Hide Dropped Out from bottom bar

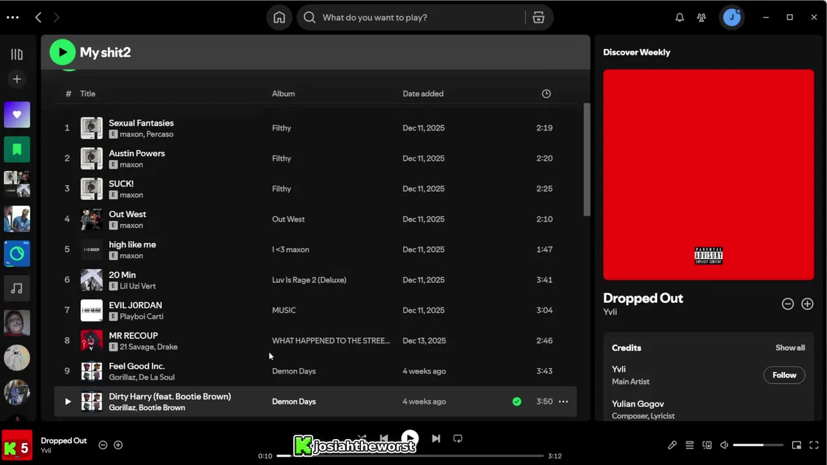click(x=103, y=445)
